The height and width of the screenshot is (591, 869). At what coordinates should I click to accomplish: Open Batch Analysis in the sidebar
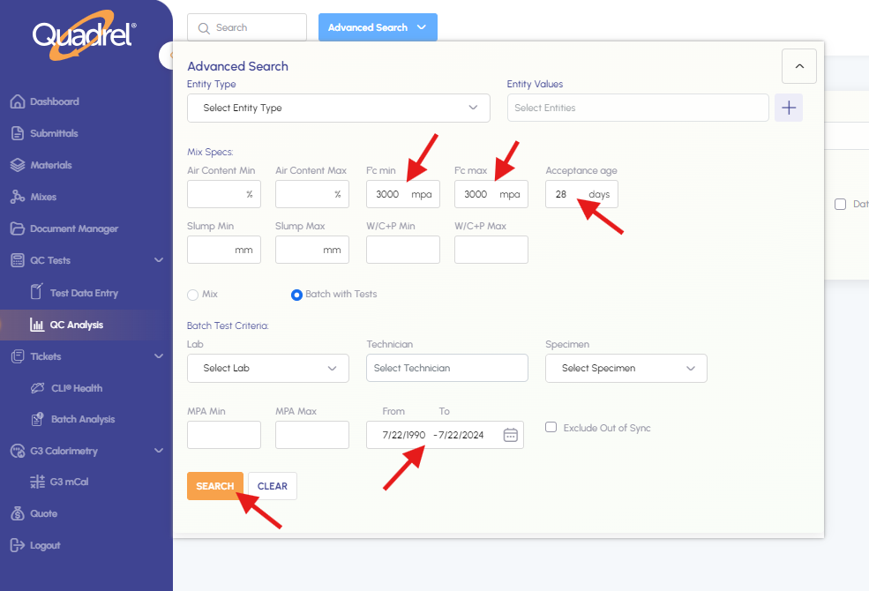click(82, 419)
